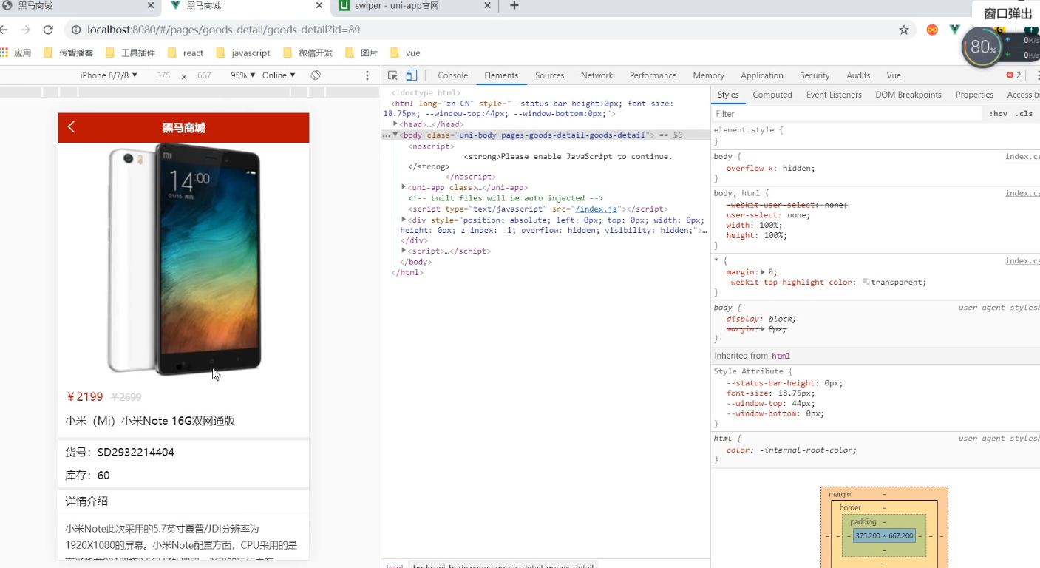
Task: Close the swiper - uni-app官网 tab
Action: (x=488, y=5)
